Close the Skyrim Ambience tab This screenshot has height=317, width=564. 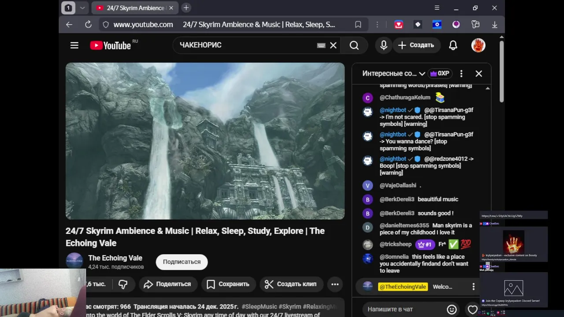point(171,8)
